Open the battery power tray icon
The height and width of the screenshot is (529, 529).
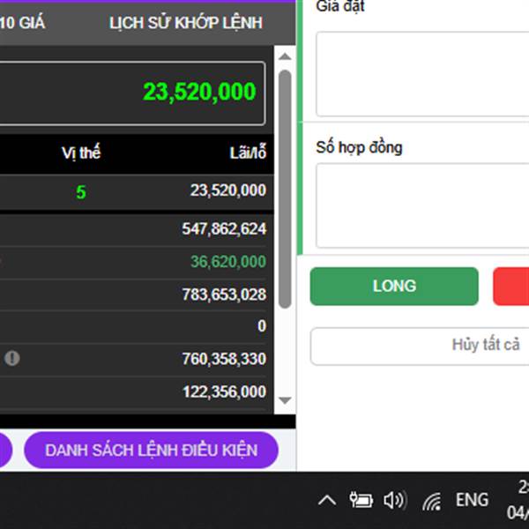(x=361, y=500)
